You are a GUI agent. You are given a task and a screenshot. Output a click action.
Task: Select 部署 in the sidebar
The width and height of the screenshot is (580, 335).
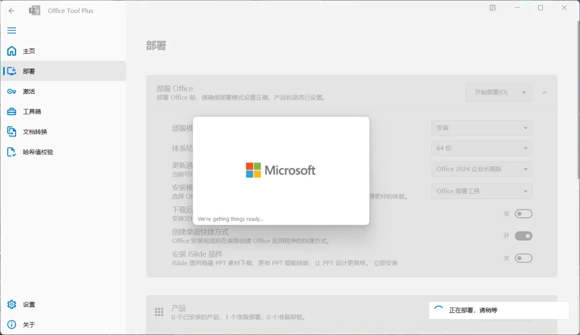coord(63,71)
